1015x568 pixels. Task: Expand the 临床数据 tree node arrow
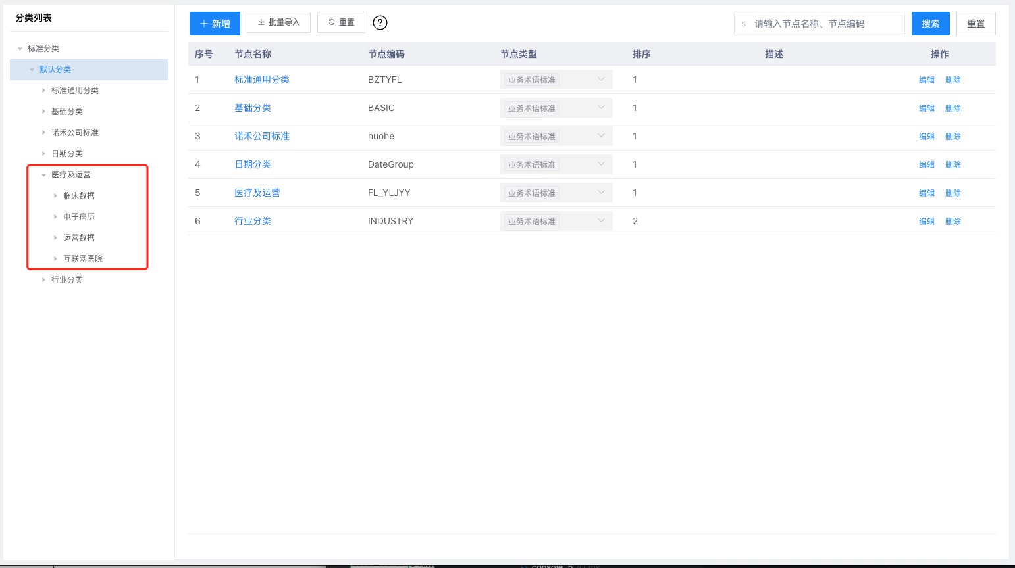[x=56, y=196]
